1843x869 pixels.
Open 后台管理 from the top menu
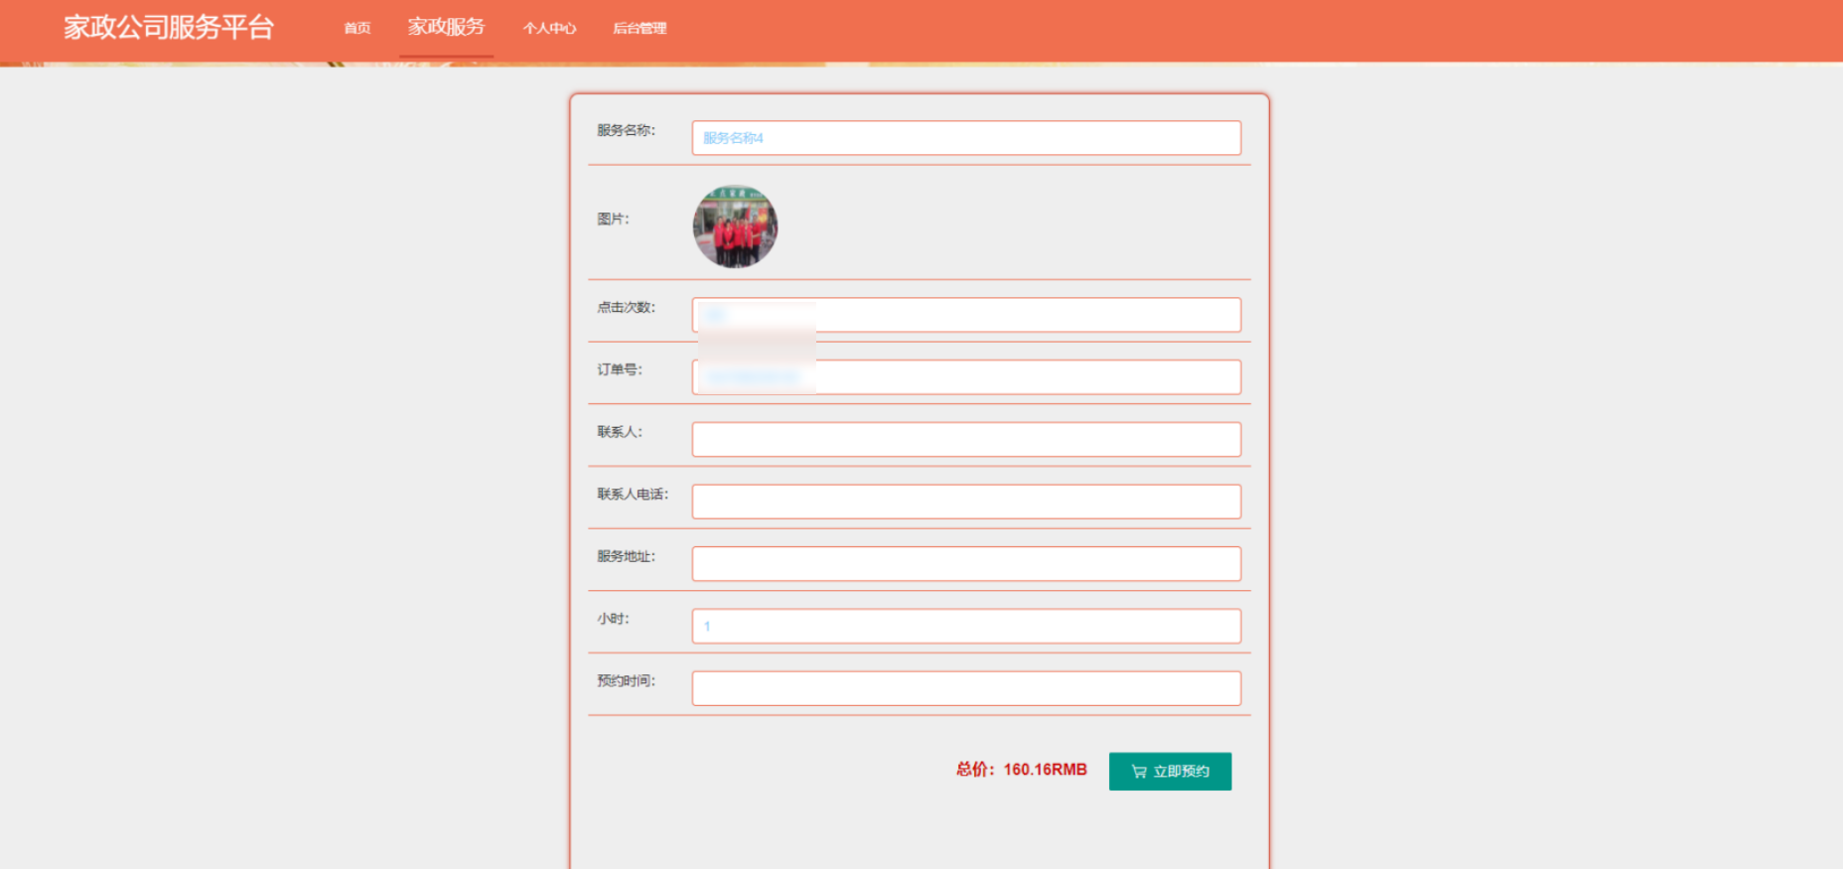coord(639,28)
